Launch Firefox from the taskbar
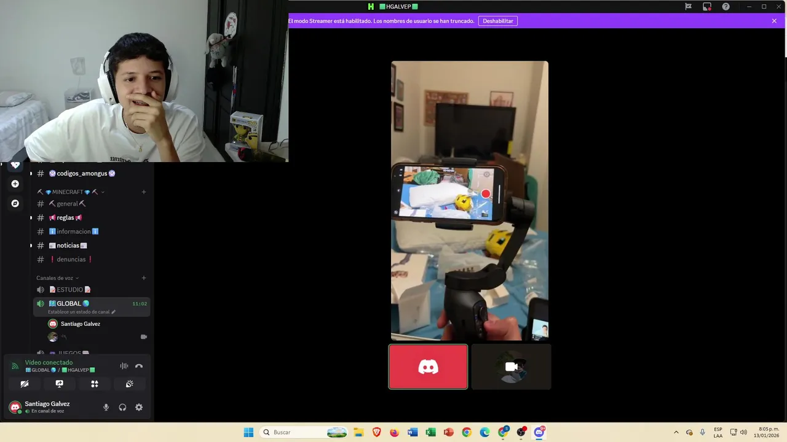 (394, 432)
